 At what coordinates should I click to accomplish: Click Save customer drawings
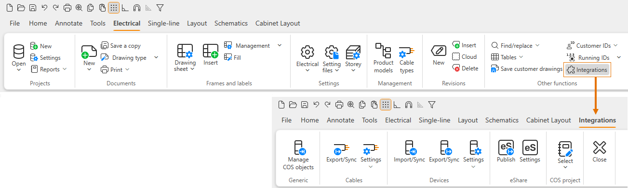pyautogui.click(x=527, y=69)
